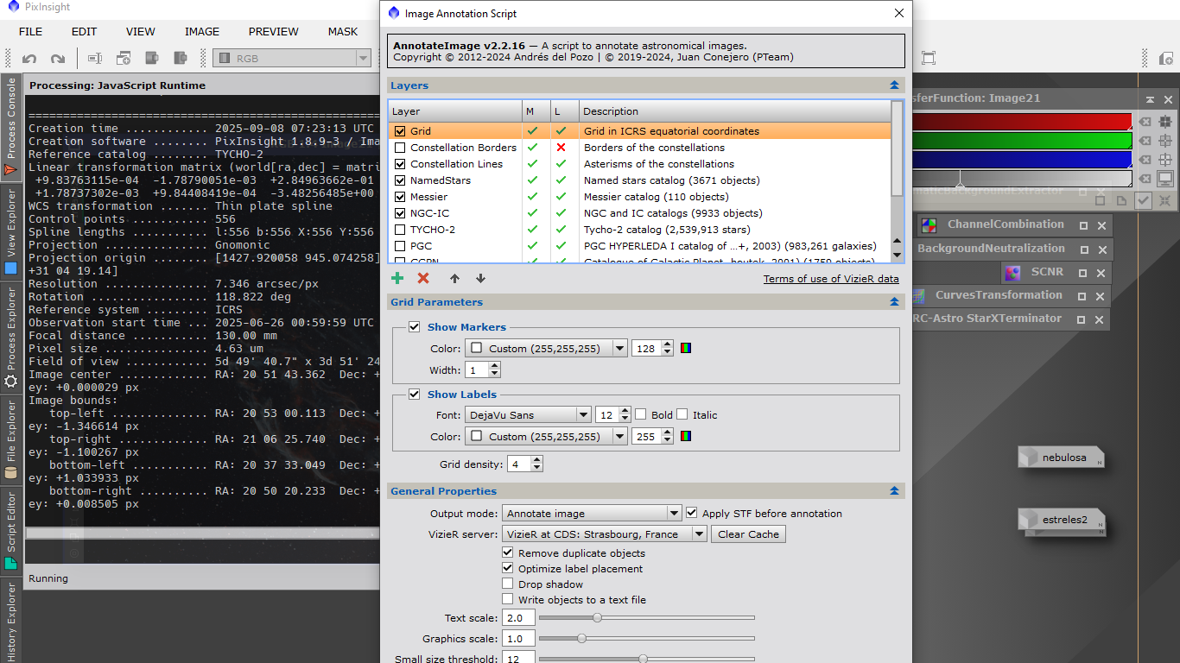Collapse the Grid Parameters section
Screen dimensions: 1180x663
[x=894, y=302]
